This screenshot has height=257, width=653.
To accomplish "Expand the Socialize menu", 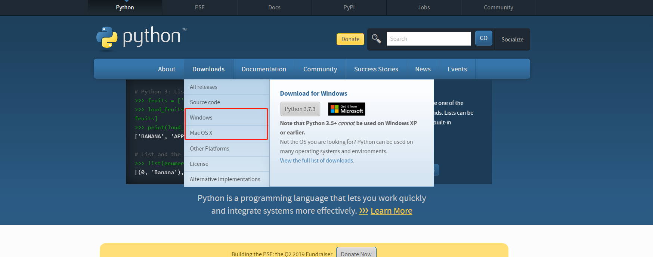I will pyautogui.click(x=512, y=39).
